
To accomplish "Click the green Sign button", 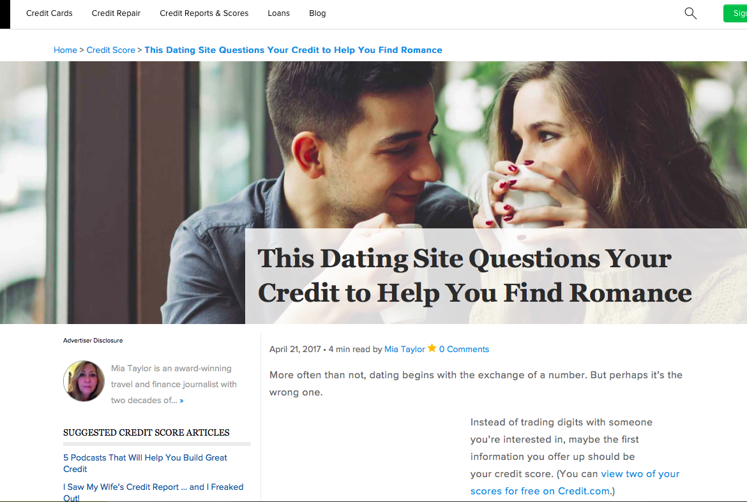I will pyautogui.click(x=735, y=13).
